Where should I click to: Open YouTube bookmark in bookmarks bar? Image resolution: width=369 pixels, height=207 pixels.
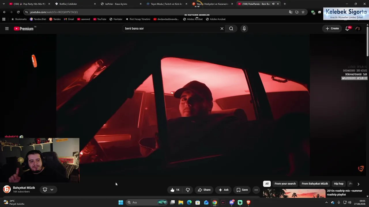pyautogui.click(x=100, y=19)
